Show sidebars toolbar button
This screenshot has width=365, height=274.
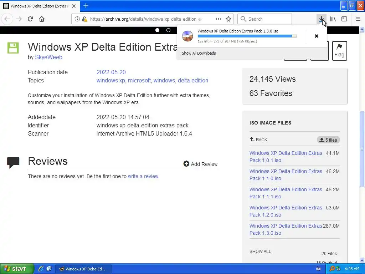(x=344, y=19)
